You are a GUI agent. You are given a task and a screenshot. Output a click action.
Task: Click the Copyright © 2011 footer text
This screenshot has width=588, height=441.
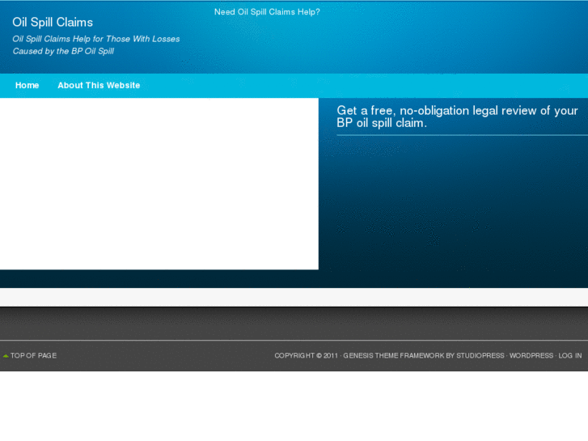click(306, 355)
